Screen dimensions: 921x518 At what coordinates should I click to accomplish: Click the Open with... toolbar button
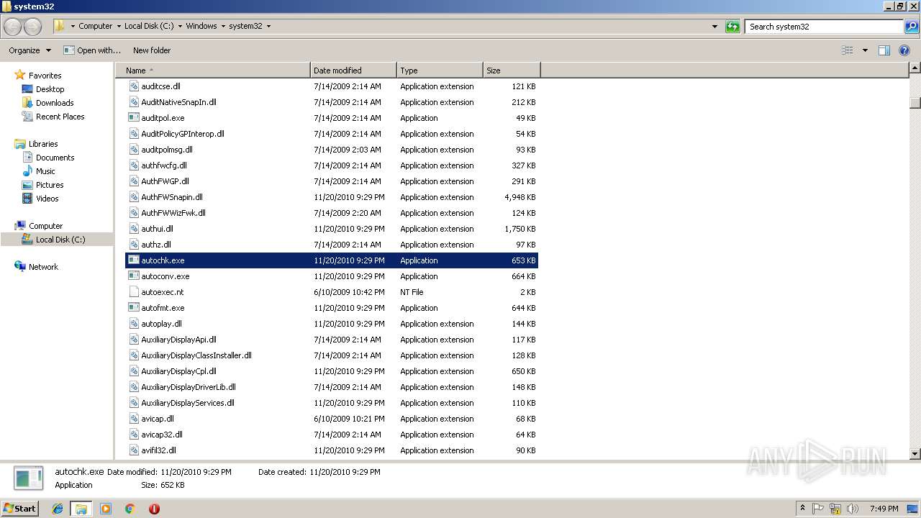point(92,50)
